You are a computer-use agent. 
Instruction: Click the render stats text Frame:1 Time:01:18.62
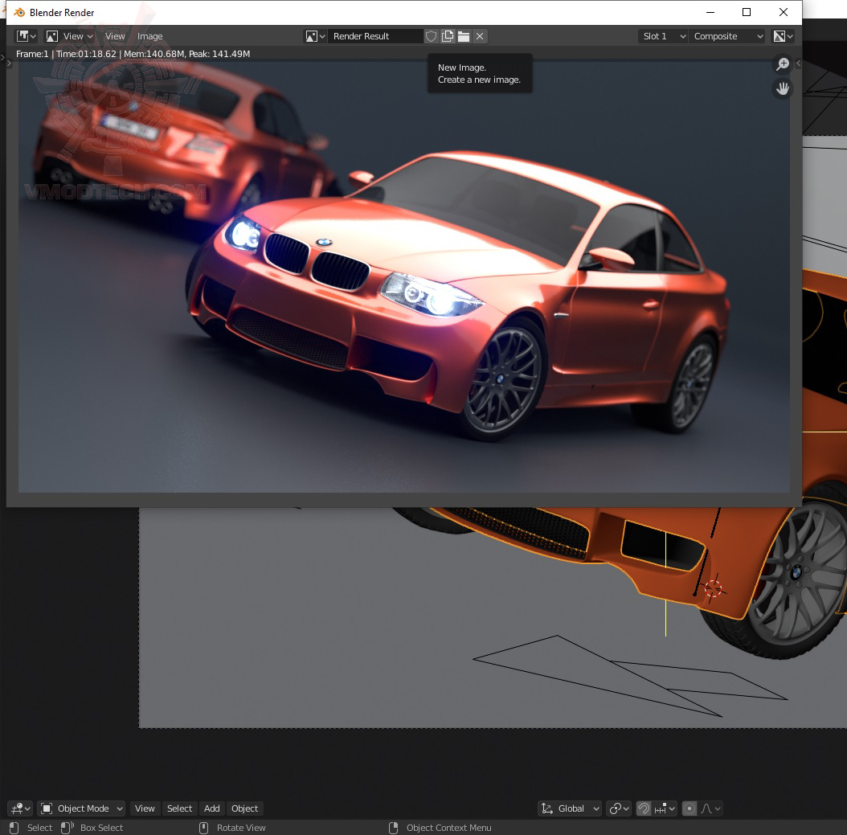pyautogui.click(x=133, y=54)
